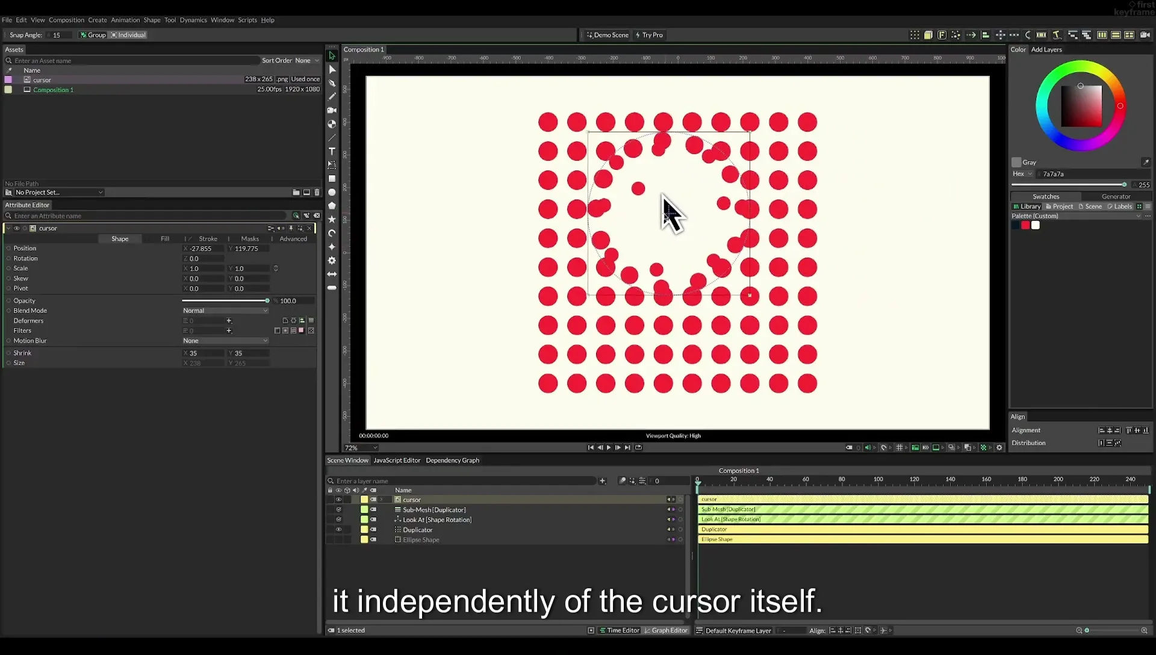
Task: Select the Arrow shape tool
Action: 332,274
